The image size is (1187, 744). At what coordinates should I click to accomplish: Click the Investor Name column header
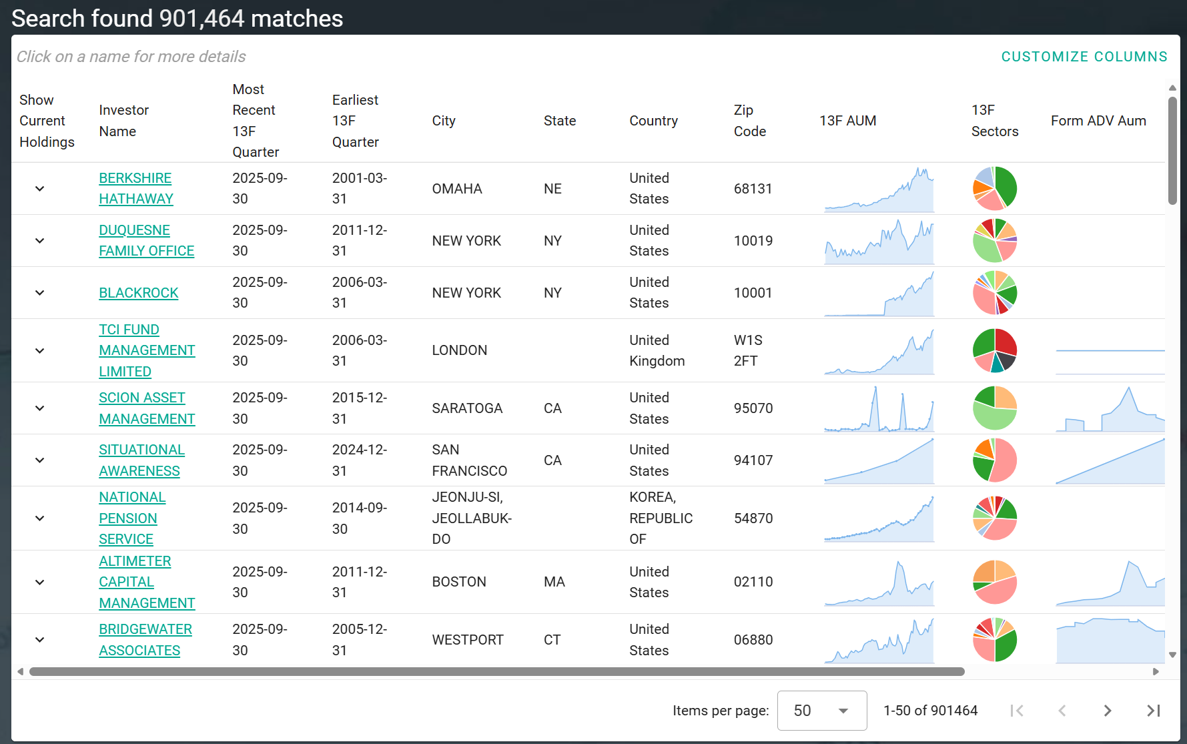pos(124,121)
